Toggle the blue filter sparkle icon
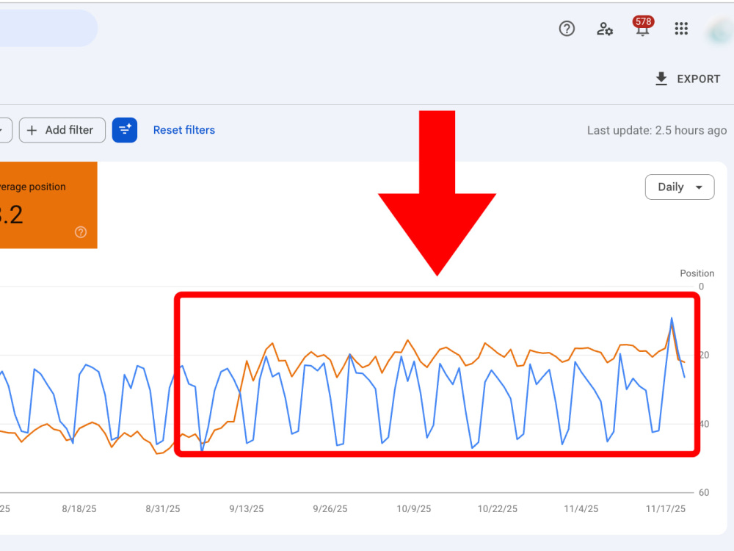Screen dimensions: 734x551 click(x=125, y=130)
